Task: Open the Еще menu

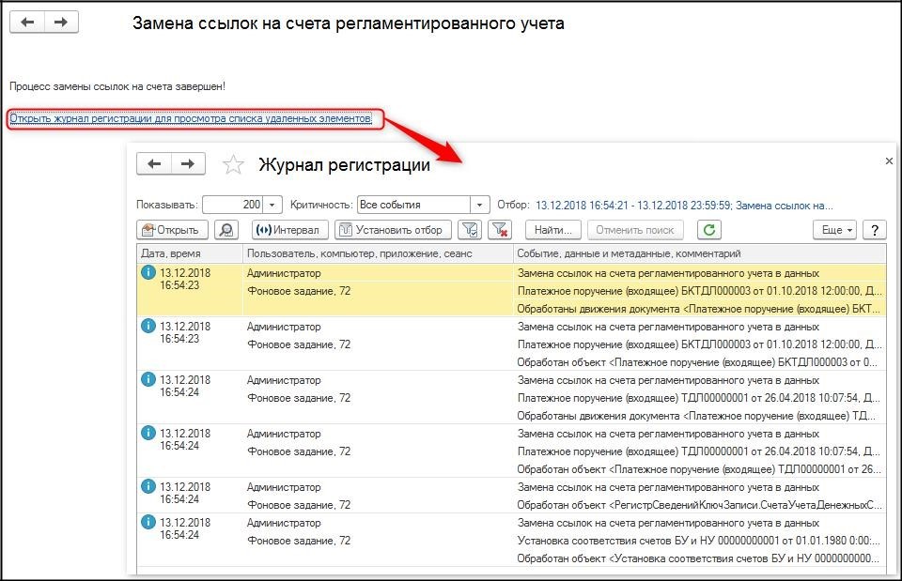Action: click(834, 230)
